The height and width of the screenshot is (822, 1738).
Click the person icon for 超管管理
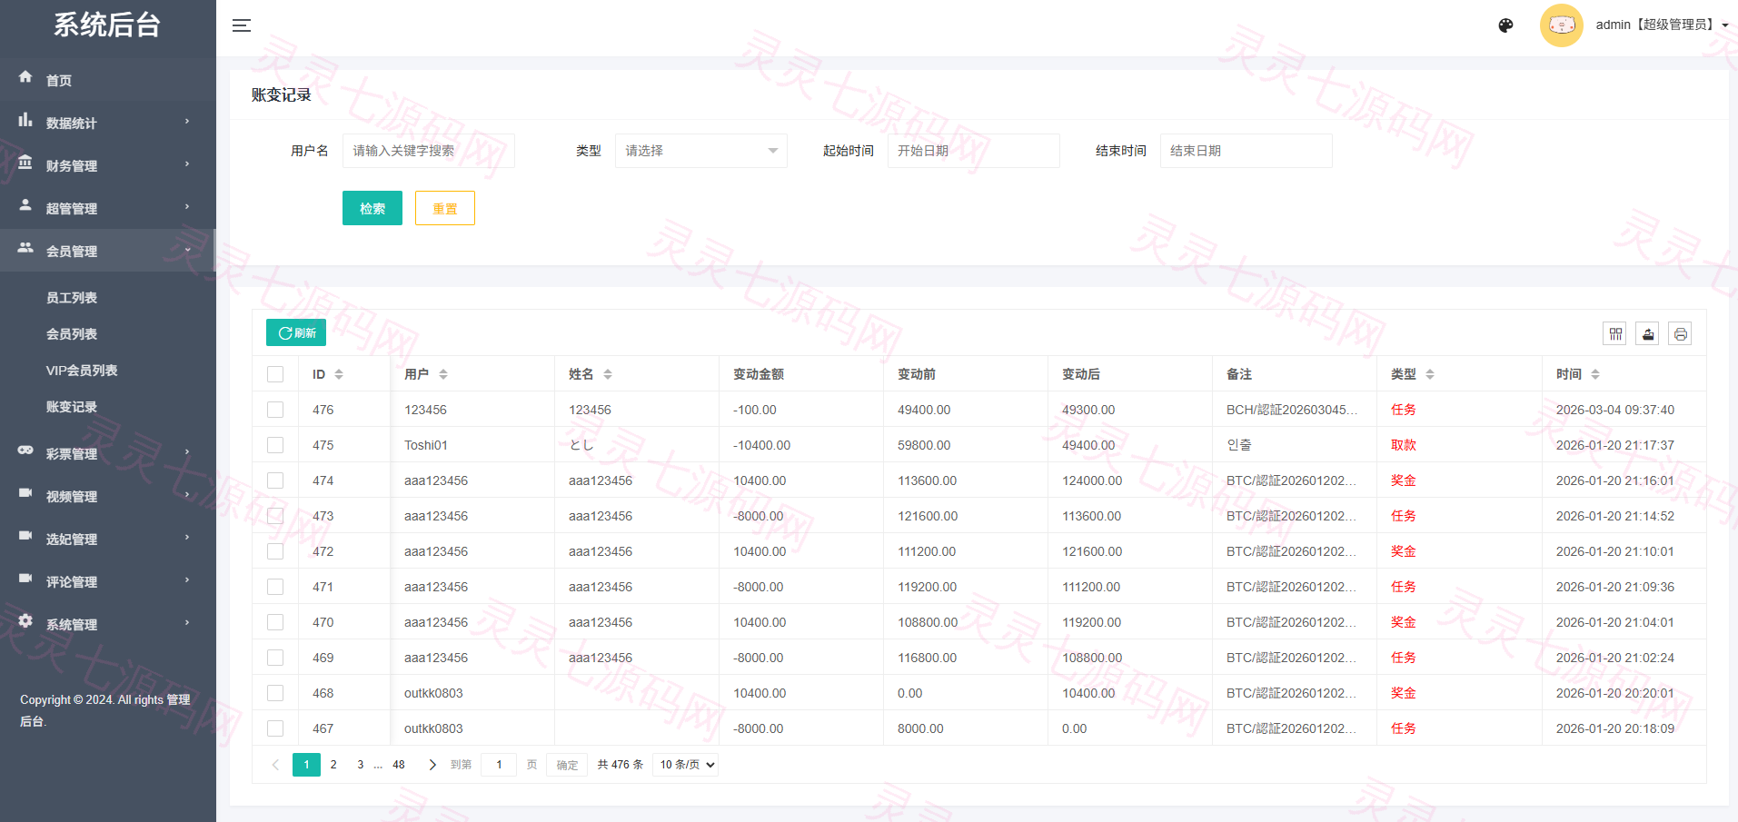click(25, 206)
